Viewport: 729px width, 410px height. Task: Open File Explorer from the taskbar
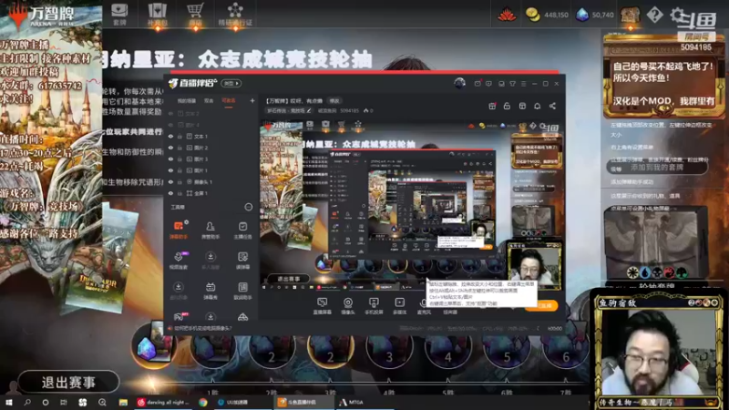tap(123, 402)
